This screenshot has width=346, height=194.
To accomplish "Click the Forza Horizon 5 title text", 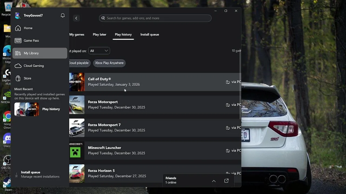I will point(101,171).
